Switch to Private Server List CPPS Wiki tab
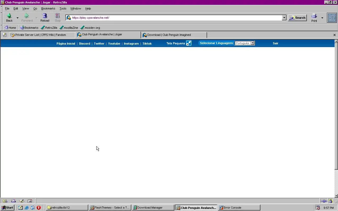This screenshot has width=338, height=211. 42,35
